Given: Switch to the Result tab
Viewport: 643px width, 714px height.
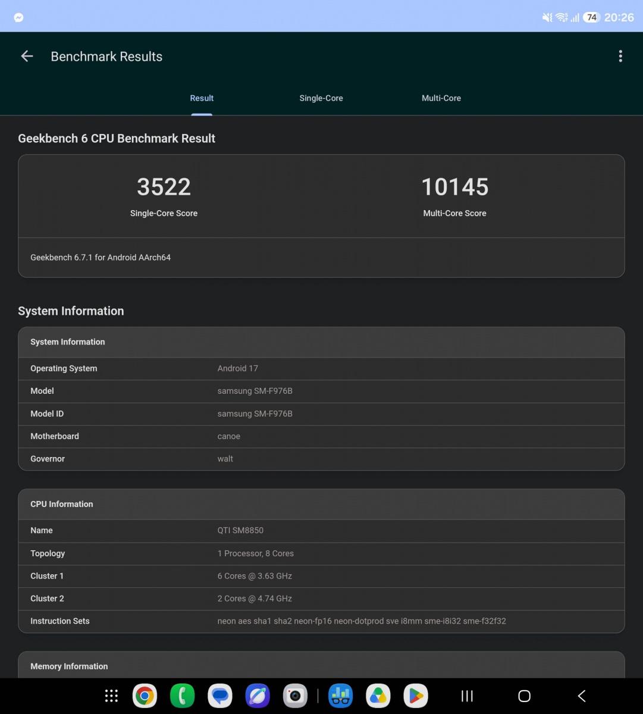Looking at the screenshot, I should tap(202, 98).
